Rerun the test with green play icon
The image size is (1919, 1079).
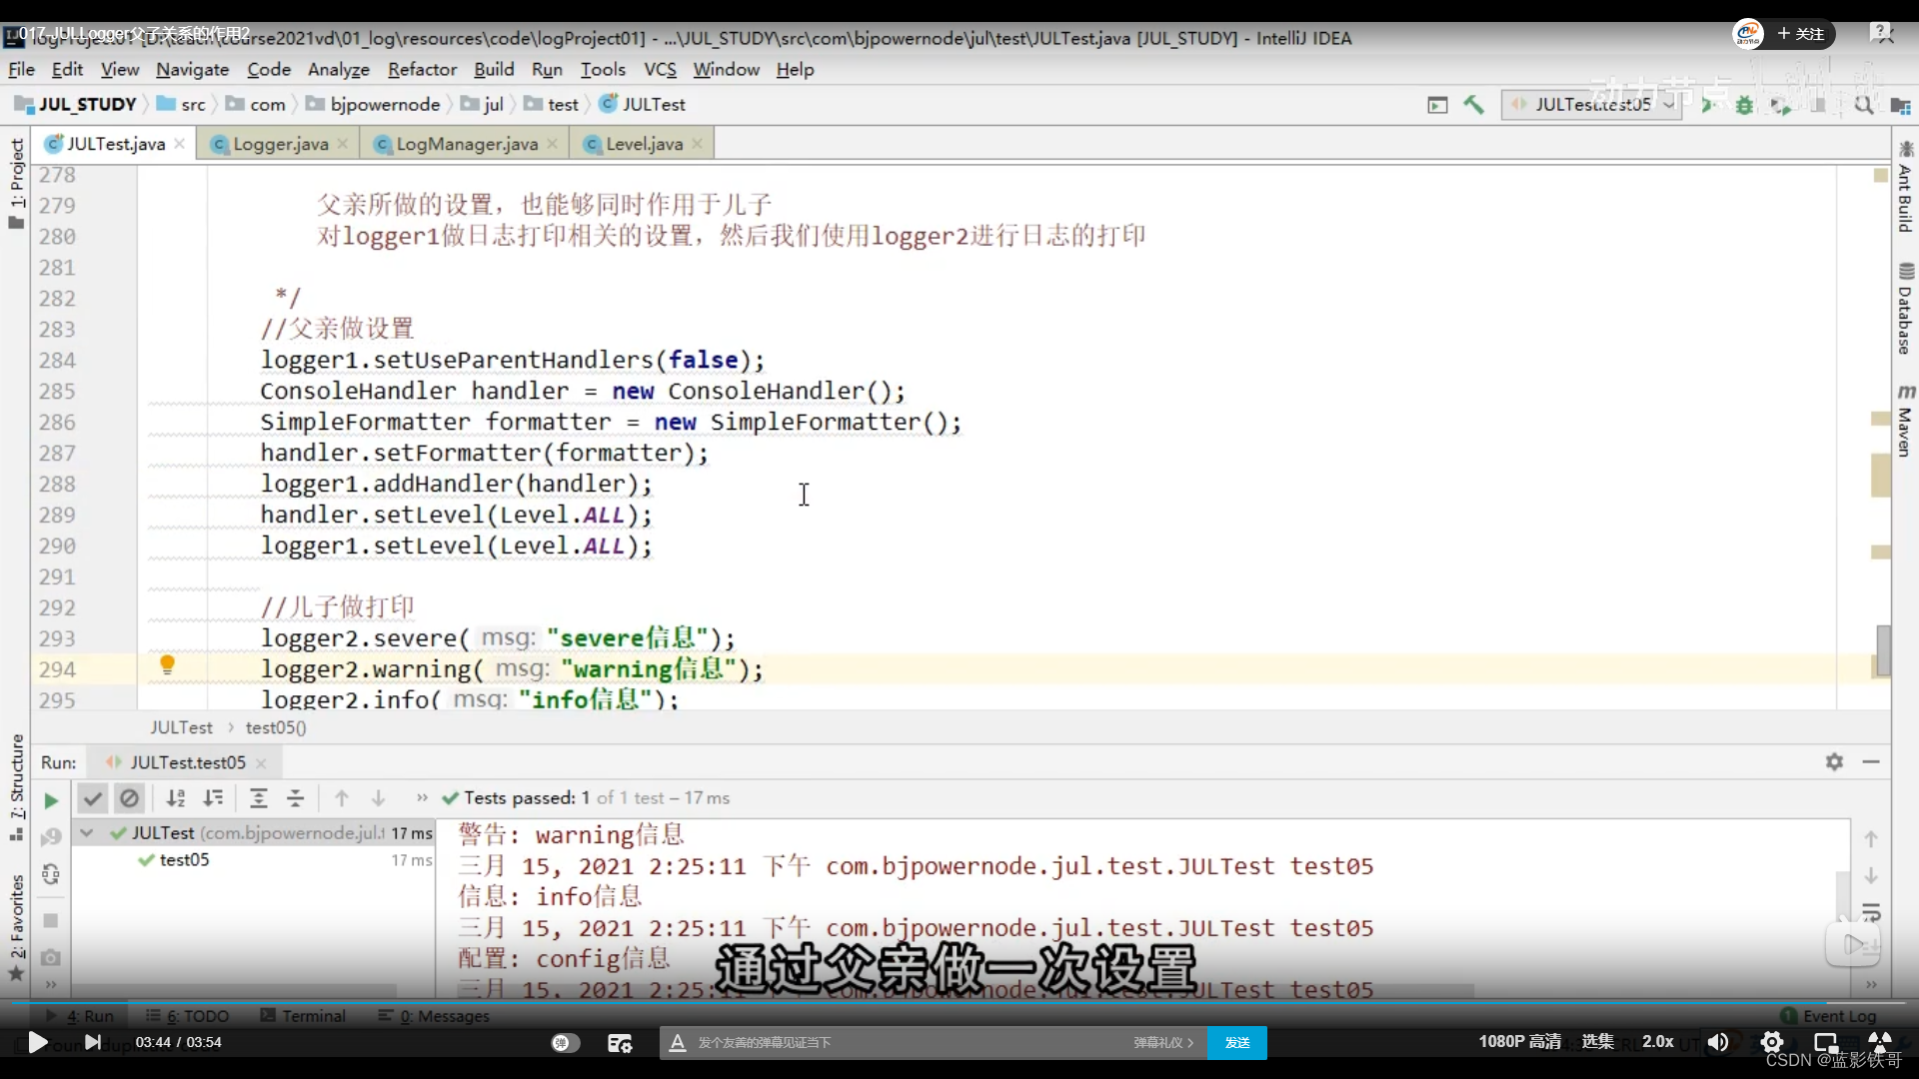(51, 800)
